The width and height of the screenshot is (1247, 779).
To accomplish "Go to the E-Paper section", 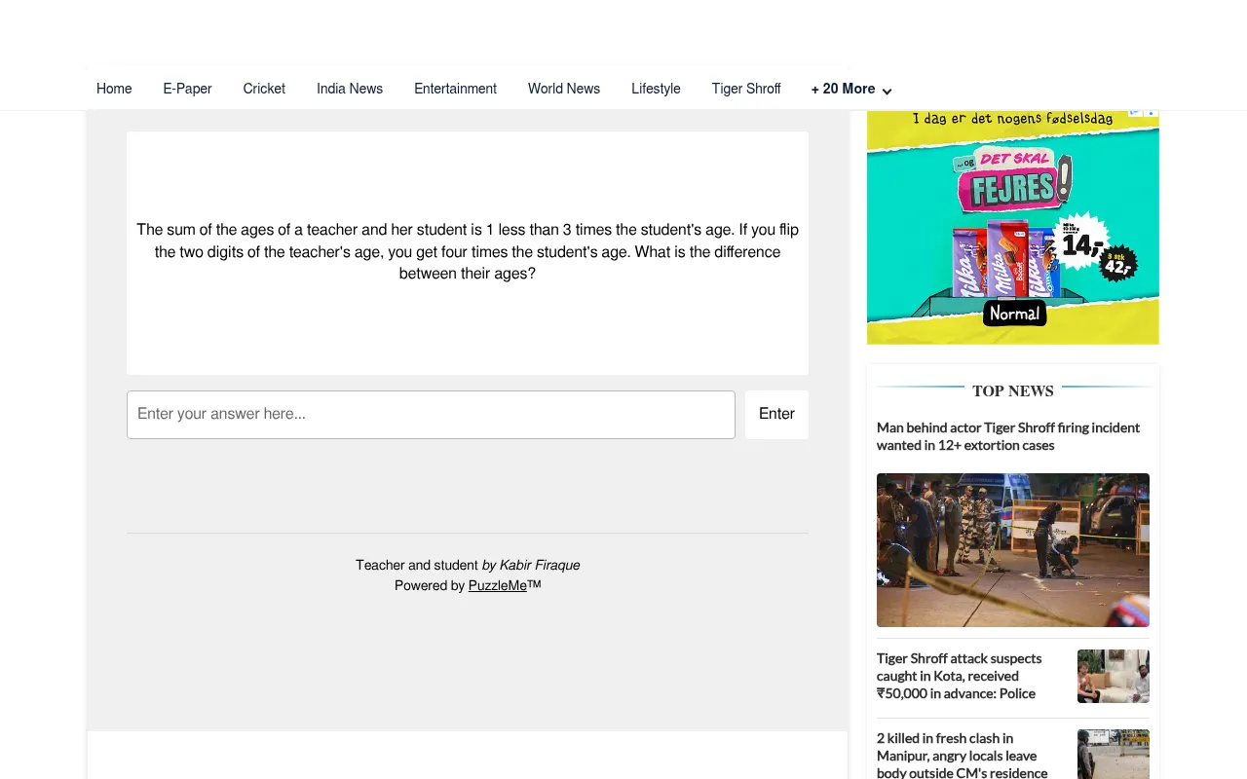I will click(x=187, y=89).
